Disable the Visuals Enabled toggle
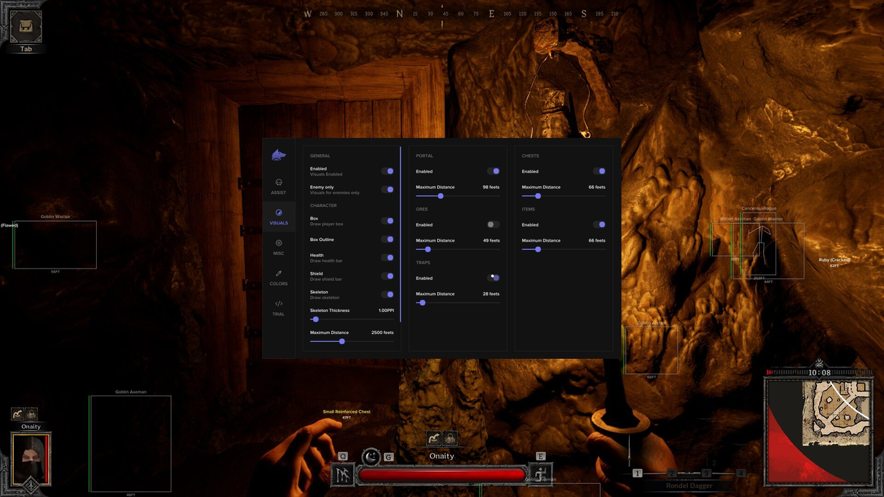Image resolution: width=884 pixels, height=497 pixels. (388, 170)
